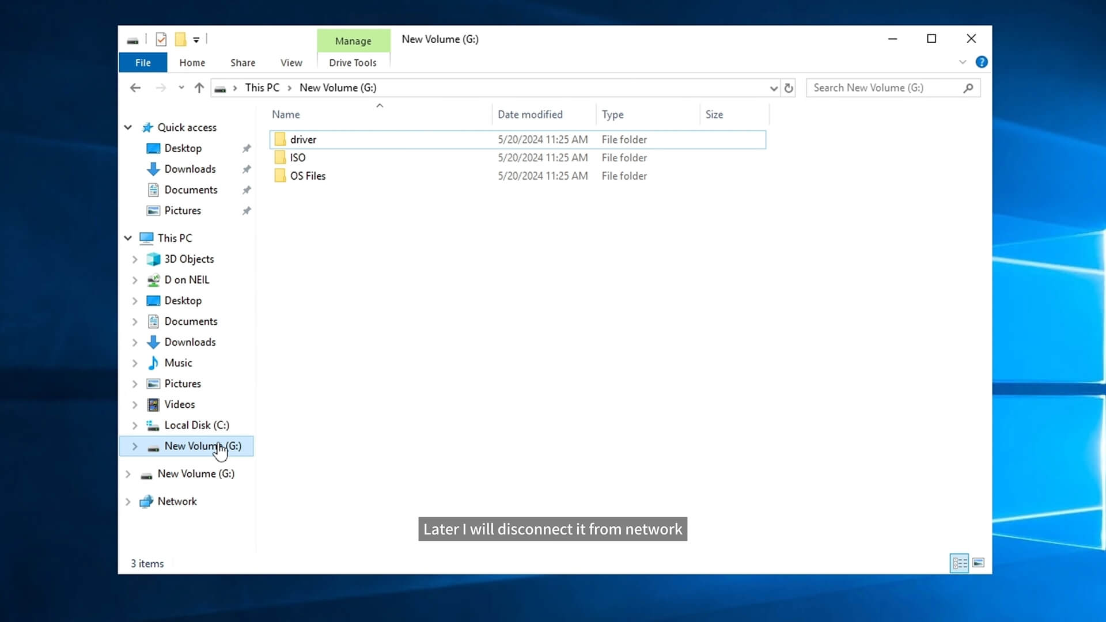
Task: Toggle This PC tree expand arrow
Action: pyautogui.click(x=127, y=238)
